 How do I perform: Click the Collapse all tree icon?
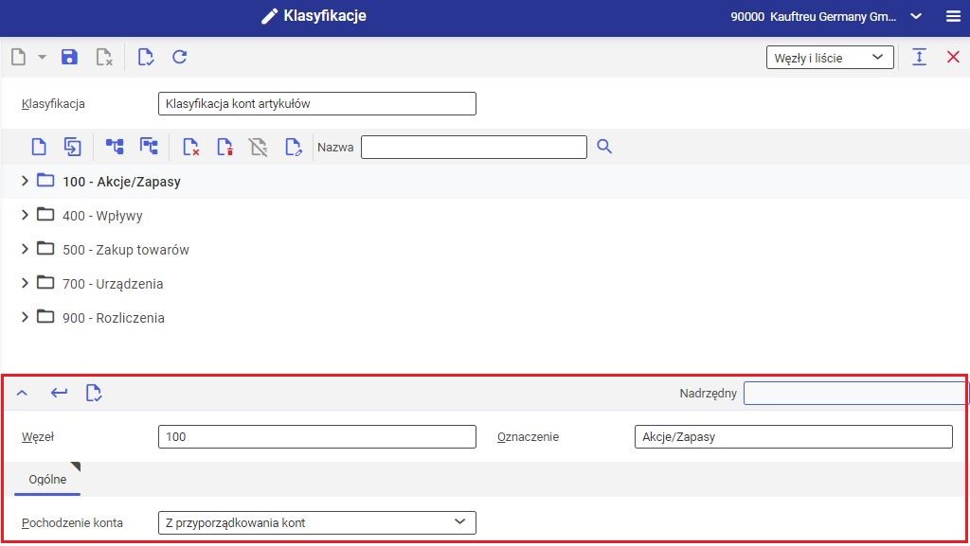[x=149, y=147]
